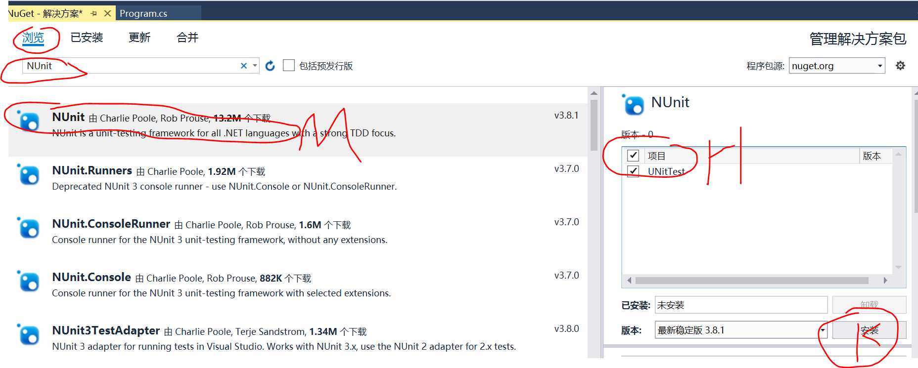Switch to the Updates (更新) tab
Viewport: 918px width, 368px height.
tap(139, 38)
